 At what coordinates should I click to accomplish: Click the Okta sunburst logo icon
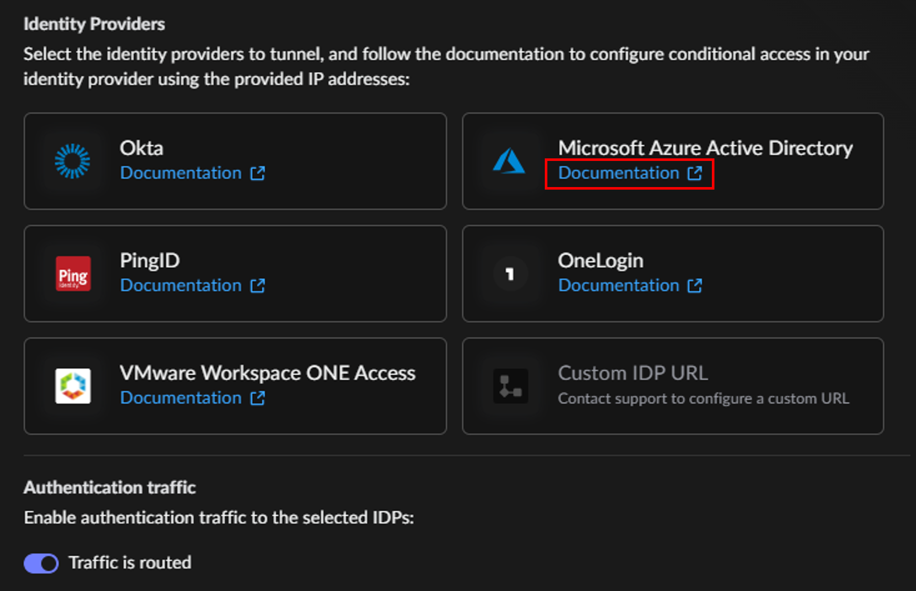72,161
